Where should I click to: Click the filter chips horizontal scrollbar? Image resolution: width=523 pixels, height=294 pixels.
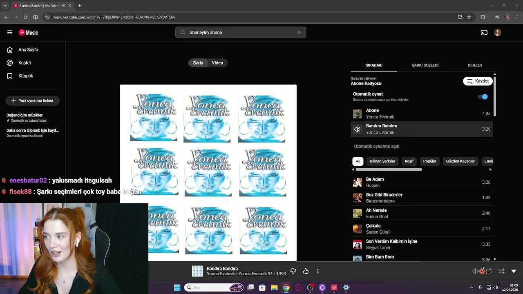click(389, 169)
